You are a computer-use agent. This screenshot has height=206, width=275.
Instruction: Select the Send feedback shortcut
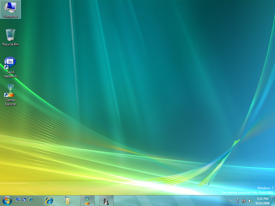coord(10,67)
